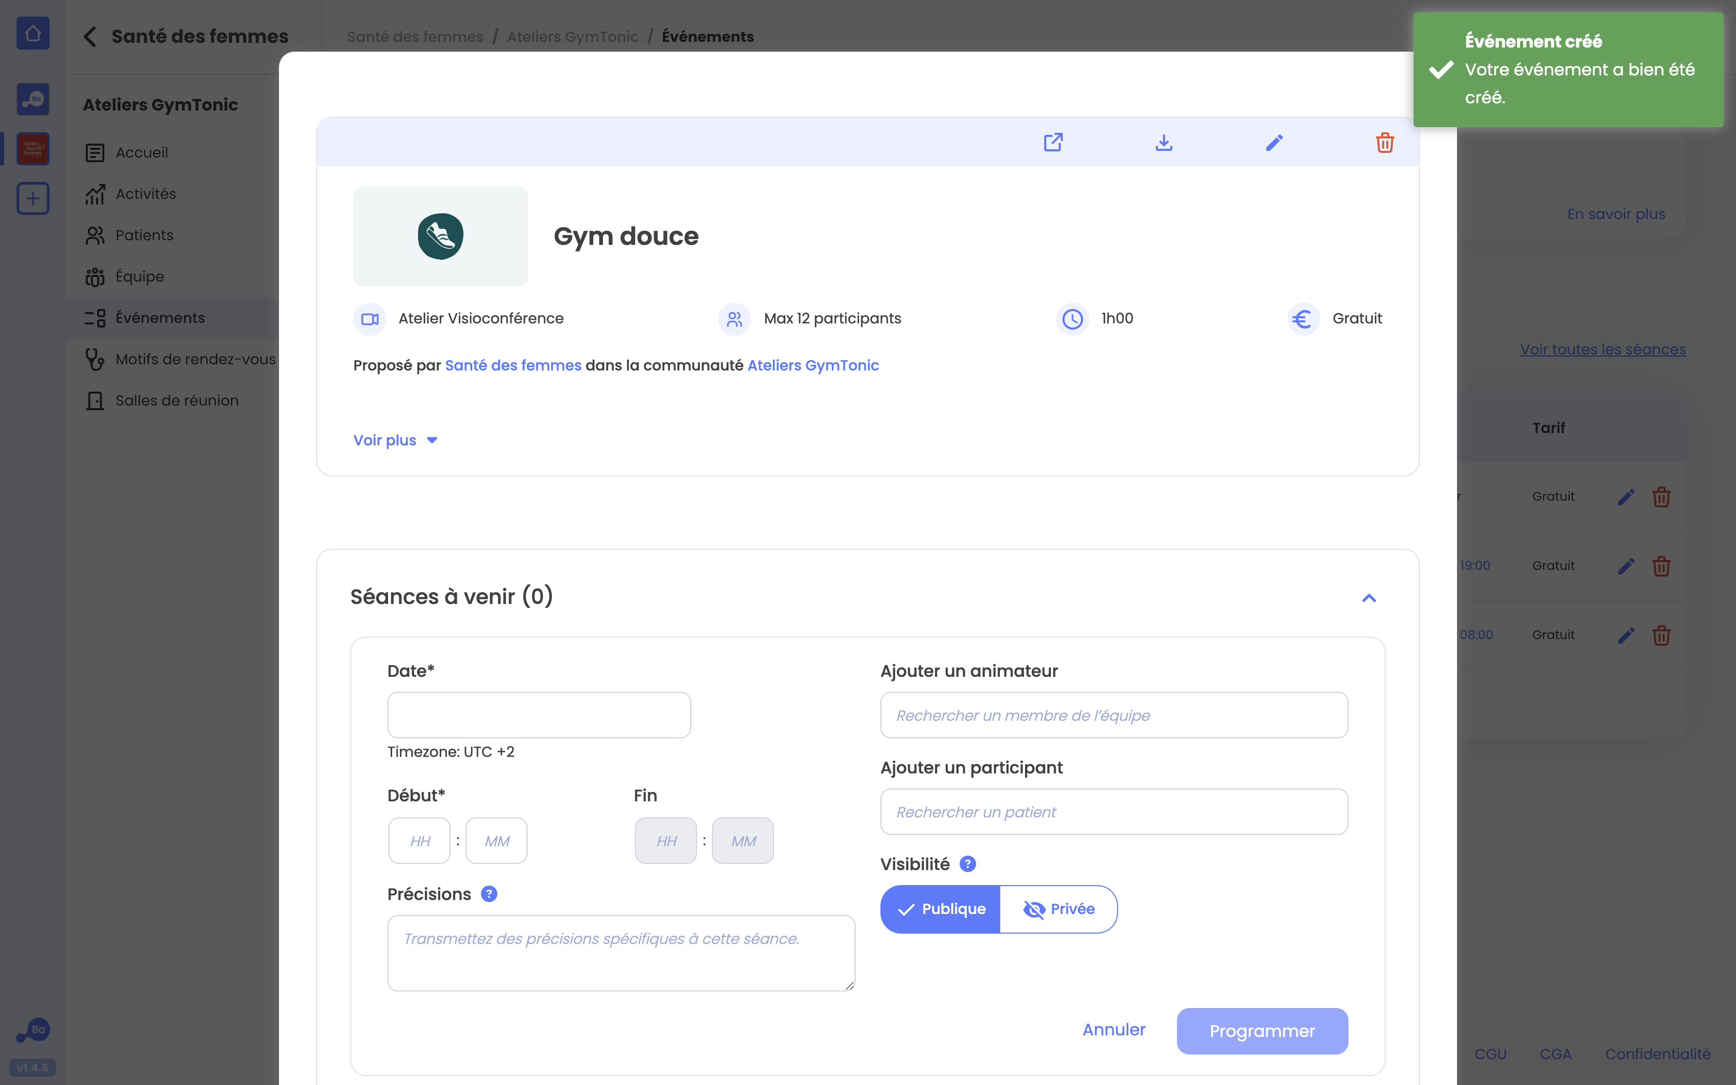Open the Confidentialité footer link
This screenshot has width=1736, height=1085.
[1658, 1054]
